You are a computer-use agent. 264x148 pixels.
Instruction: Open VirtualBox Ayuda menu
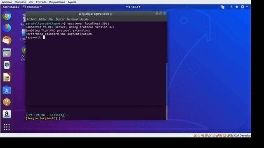72,2
